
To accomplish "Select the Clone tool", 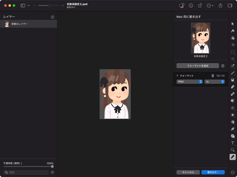I will coord(233,101).
